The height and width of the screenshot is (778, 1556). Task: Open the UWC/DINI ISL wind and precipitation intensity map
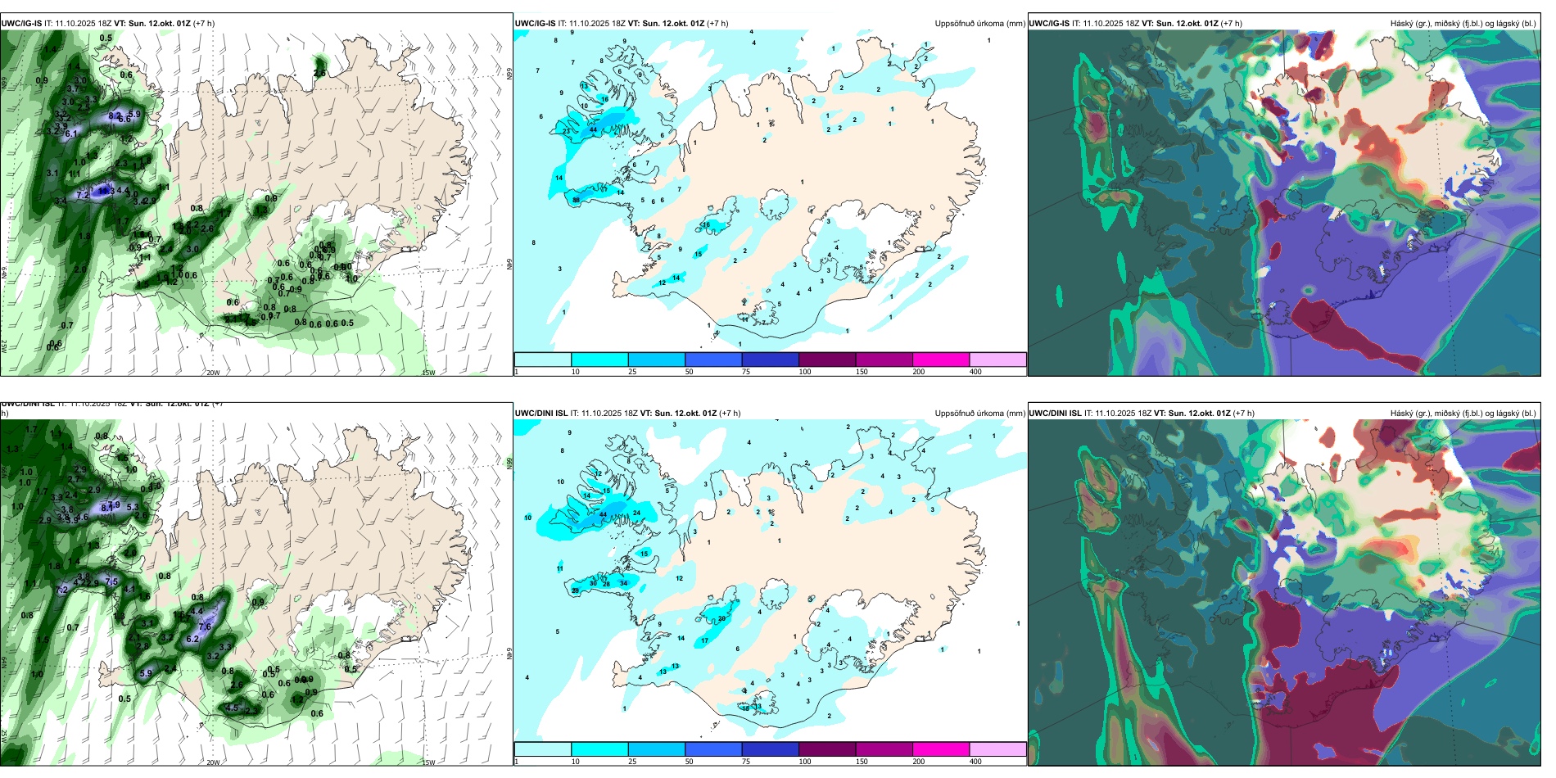point(256,593)
